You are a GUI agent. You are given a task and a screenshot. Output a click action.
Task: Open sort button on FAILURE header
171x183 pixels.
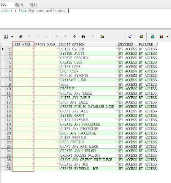[156, 45]
